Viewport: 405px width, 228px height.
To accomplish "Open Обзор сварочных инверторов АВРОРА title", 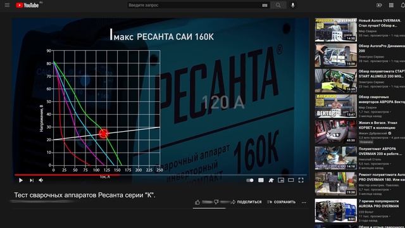I will coord(382,99).
